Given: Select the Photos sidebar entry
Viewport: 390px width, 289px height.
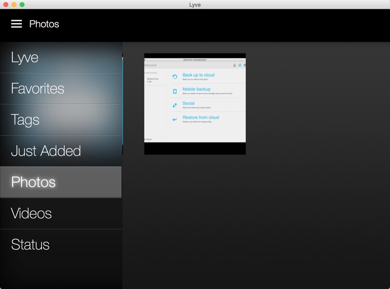Looking at the screenshot, I should [61, 182].
